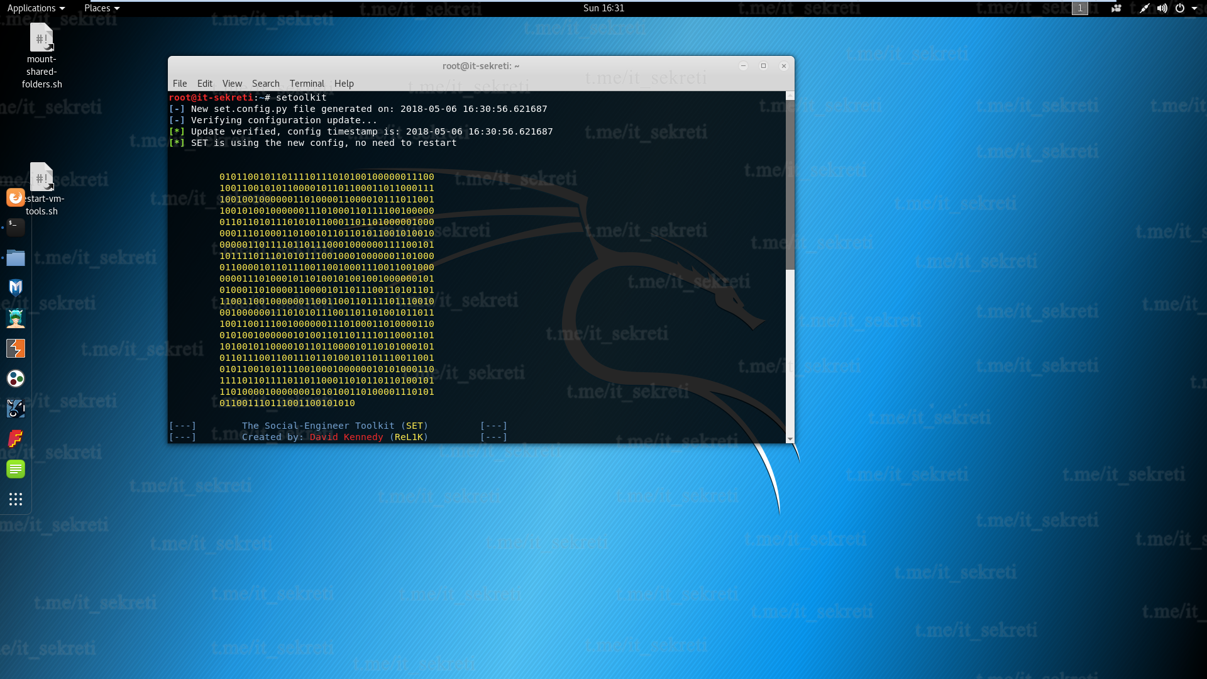The height and width of the screenshot is (679, 1207).
Task: Launch Metasploit from the dock
Action: point(16,288)
